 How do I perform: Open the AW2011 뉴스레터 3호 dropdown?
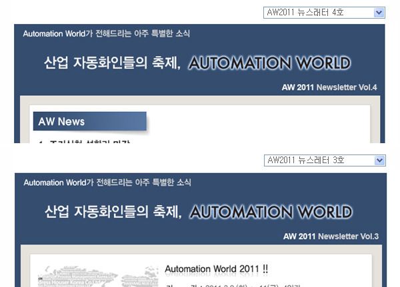325,160
